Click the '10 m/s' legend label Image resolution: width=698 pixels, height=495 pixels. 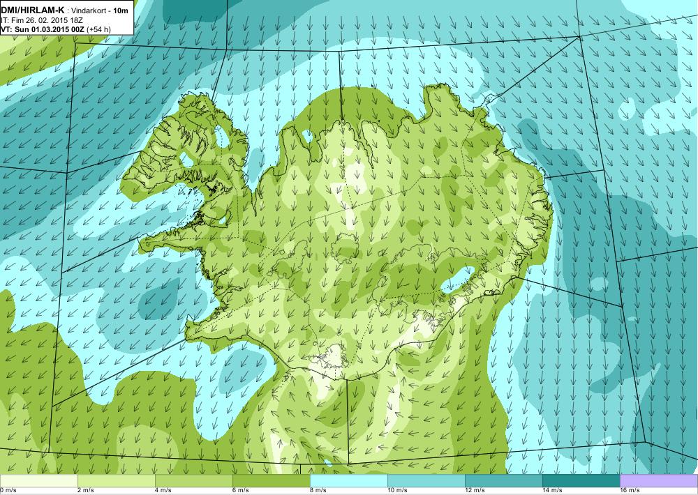point(397,491)
